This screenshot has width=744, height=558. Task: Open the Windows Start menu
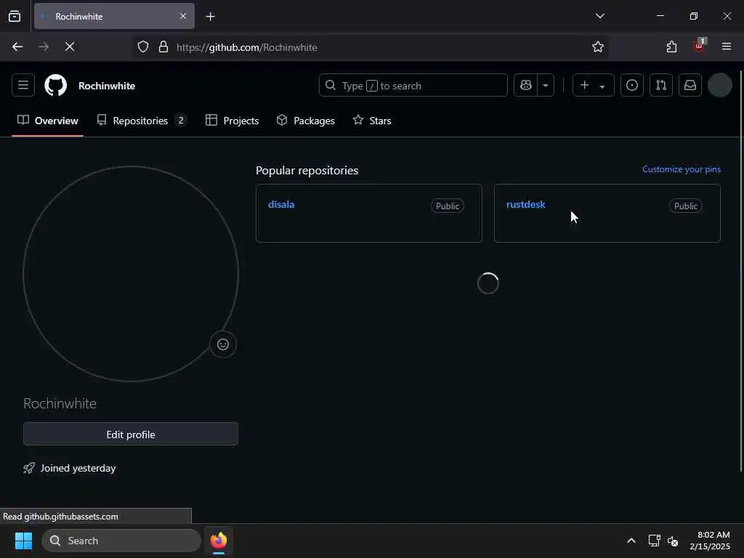(x=23, y=541)
